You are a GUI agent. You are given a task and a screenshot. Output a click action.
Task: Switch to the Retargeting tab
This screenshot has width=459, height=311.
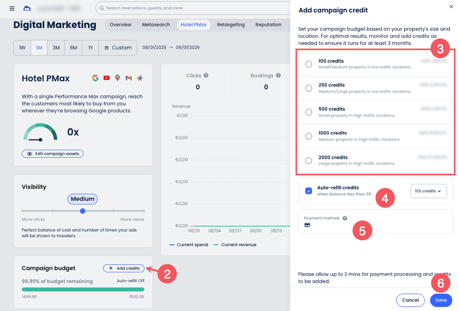pyautogui.click(x=230, y=25)
